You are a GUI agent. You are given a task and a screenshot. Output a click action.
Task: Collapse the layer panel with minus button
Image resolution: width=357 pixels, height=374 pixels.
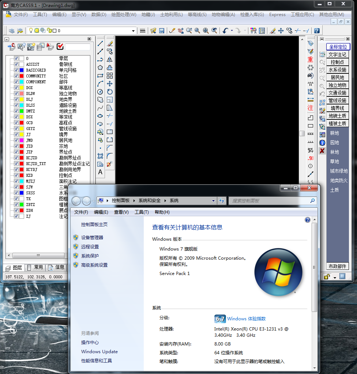pos(7,39)
